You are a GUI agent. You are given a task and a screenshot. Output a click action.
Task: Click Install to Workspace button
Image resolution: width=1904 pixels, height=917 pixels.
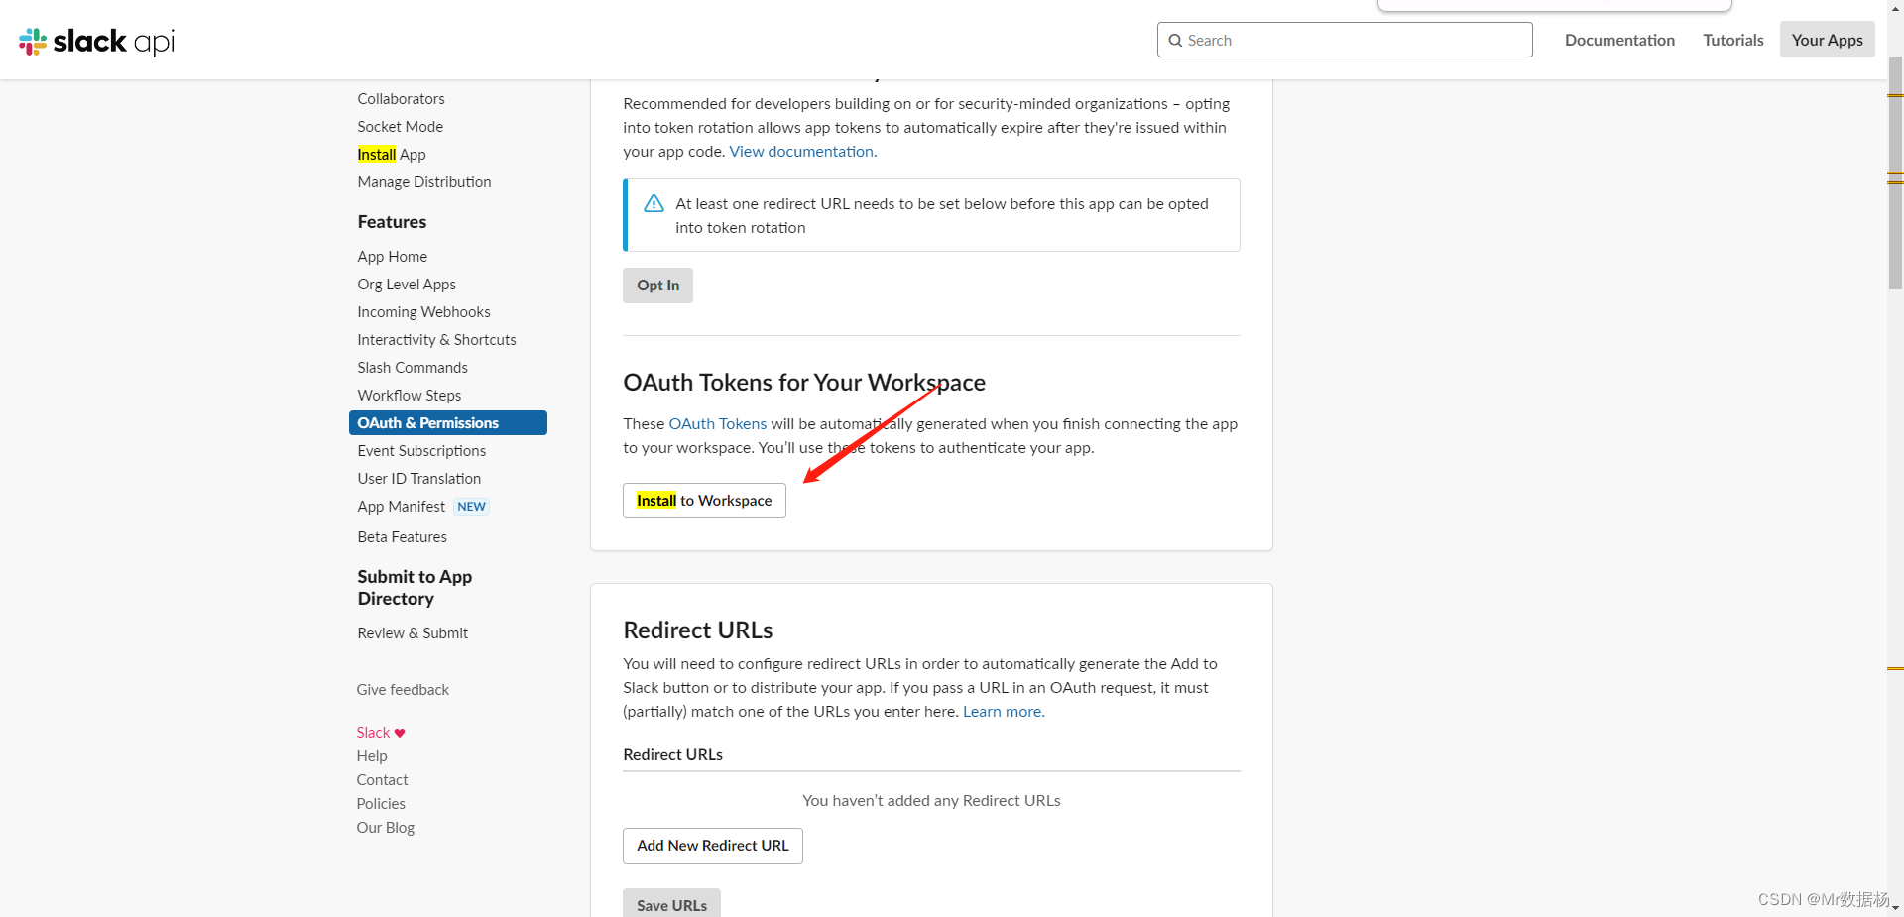pos(704,501)
